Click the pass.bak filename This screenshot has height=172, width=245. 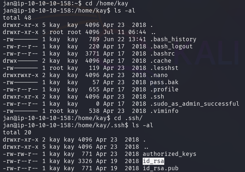click(164, 82)
